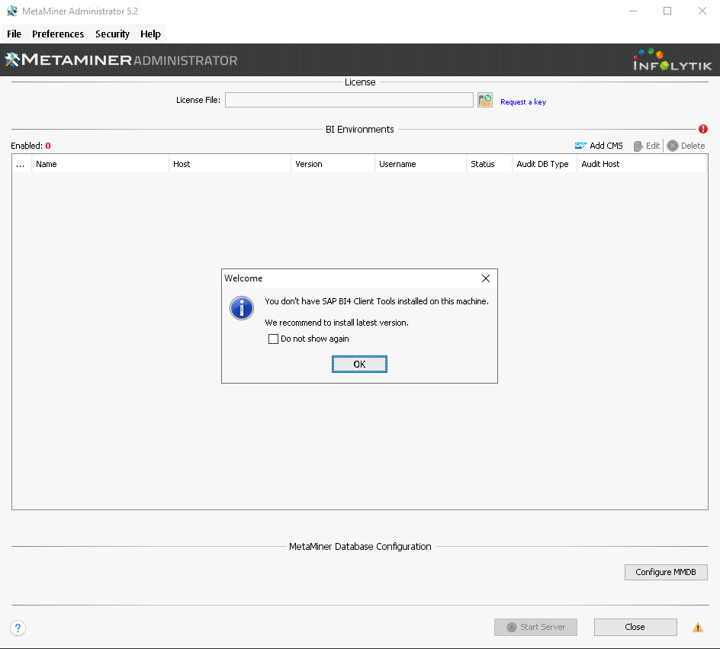Click the red error indicator beside BI Environments
The height and width of the screenshot is (649, 720).
click(702, 129)
